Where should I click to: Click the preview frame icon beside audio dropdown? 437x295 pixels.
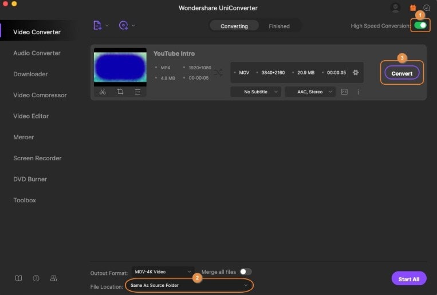coord(344,92)
